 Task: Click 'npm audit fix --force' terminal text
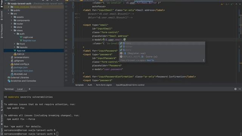tap(21, 119)
